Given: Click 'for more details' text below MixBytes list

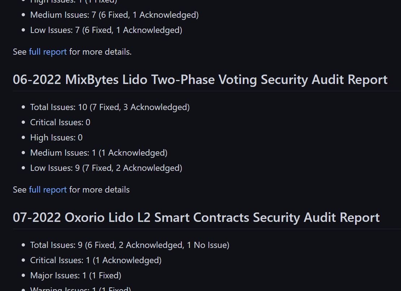Looking at the screenshot, I should pos(99,190).
